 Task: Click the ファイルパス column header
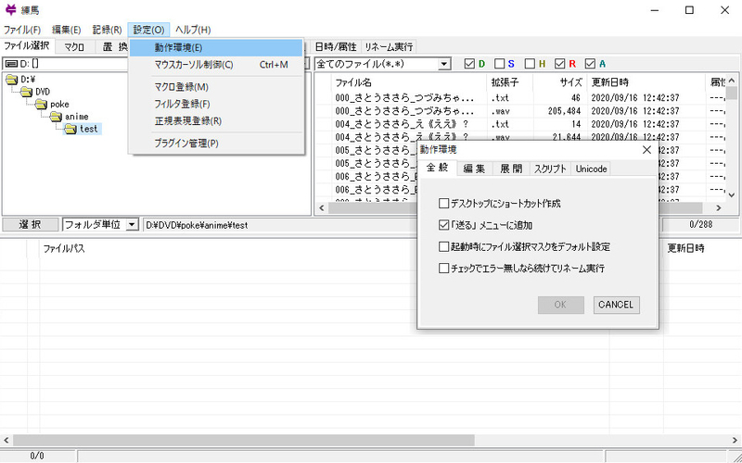coord(64,248)
